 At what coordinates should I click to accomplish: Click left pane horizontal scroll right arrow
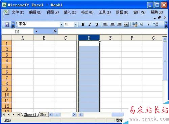pos(74,115)
